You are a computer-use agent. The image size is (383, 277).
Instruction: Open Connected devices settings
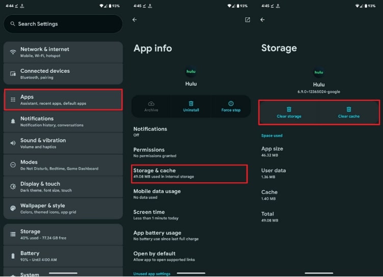coord(63,74)
